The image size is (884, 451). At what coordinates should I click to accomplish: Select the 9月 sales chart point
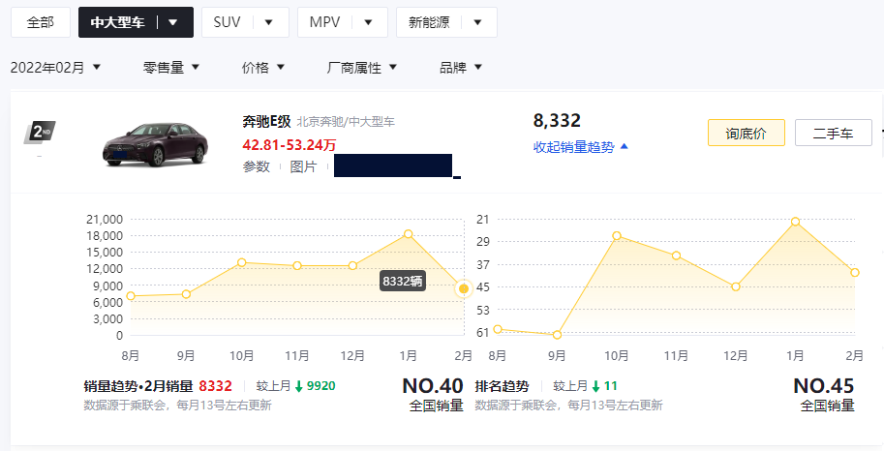click(186, 294)
